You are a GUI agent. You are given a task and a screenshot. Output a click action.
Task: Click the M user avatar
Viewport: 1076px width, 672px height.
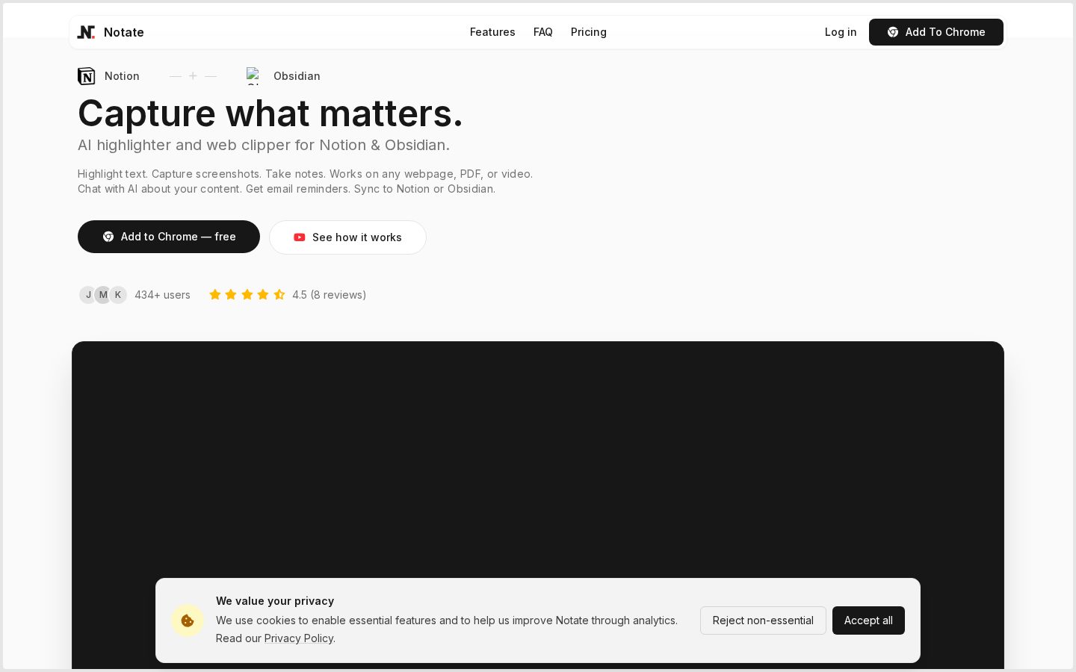pyautogui.click(x=103, y=295)
